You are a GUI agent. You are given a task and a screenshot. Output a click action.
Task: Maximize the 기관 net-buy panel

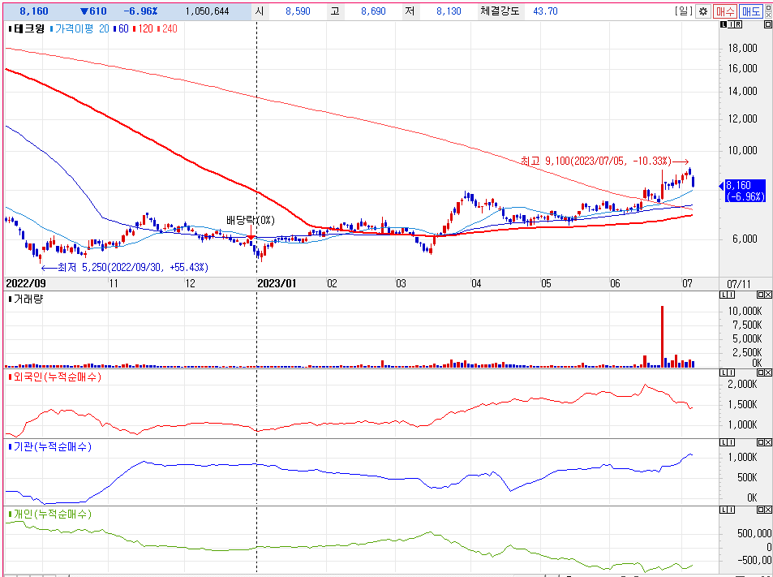click(x=760, y=442)
